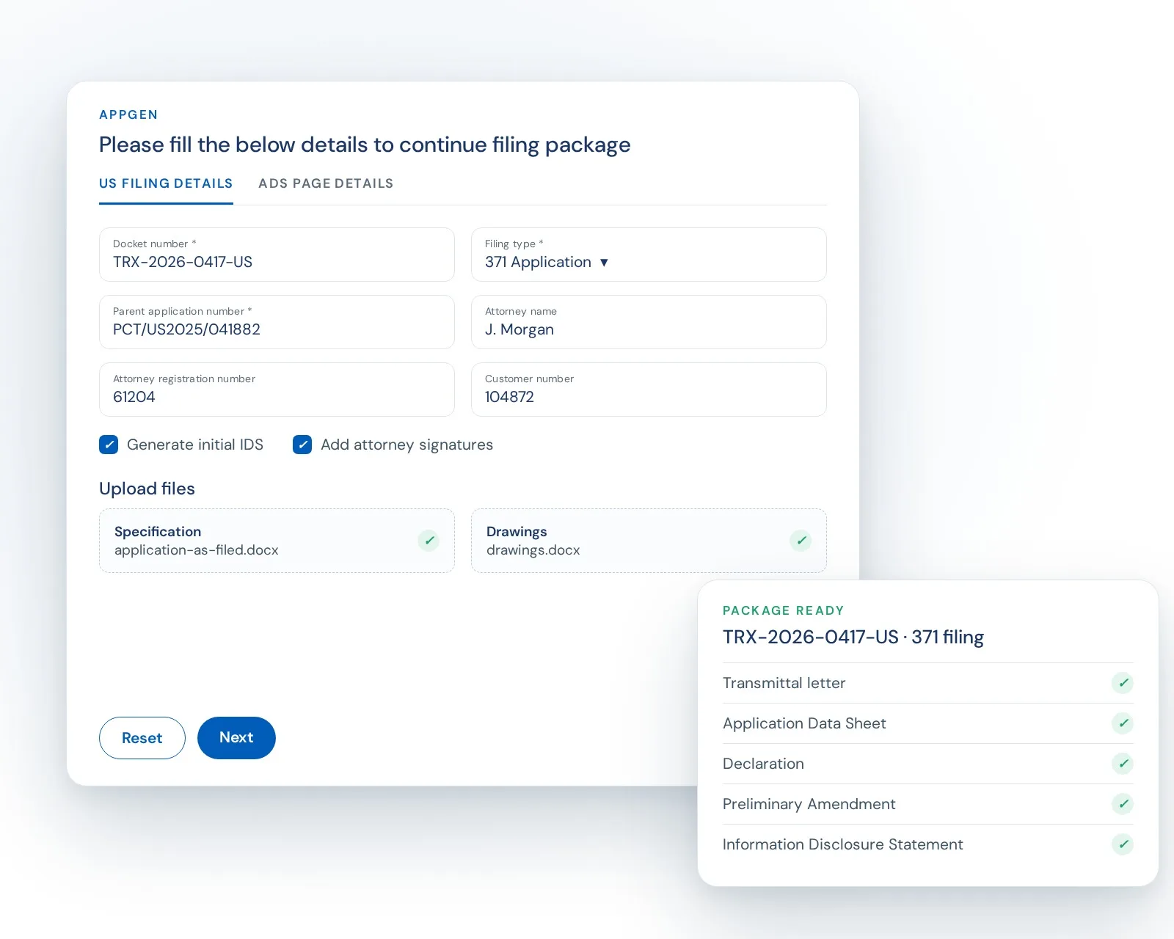Click the Transmittal letter row

928,683
